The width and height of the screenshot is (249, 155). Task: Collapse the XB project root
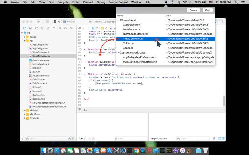22,33
